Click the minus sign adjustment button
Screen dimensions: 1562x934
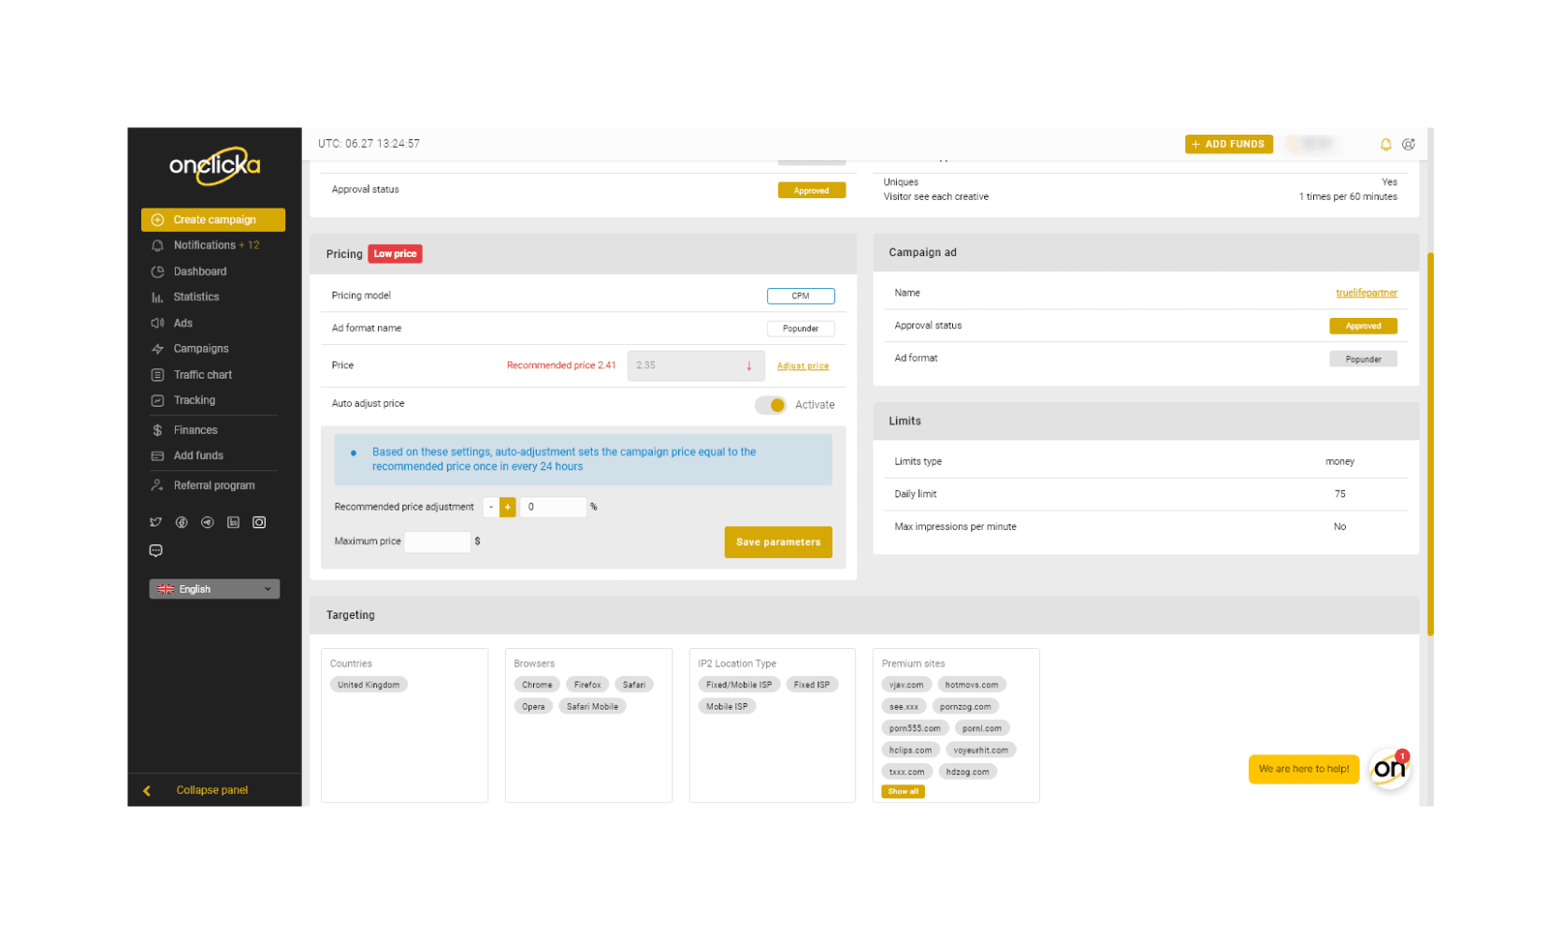(491, 507)
